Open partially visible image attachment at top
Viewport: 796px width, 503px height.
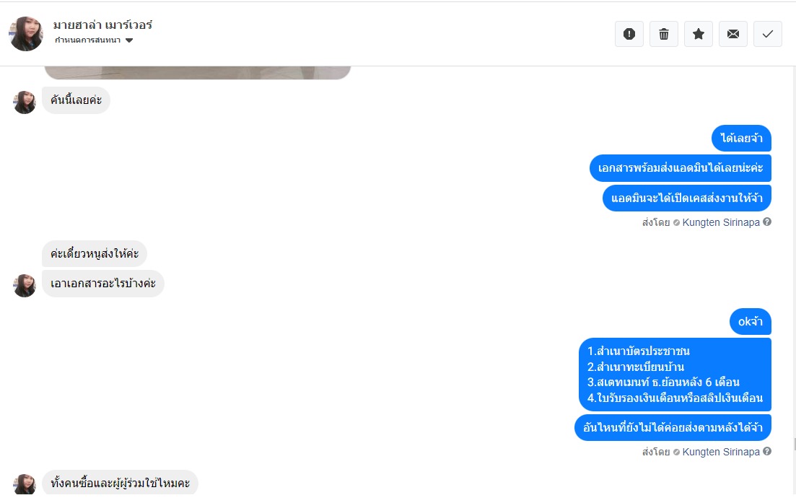[198, 73]
